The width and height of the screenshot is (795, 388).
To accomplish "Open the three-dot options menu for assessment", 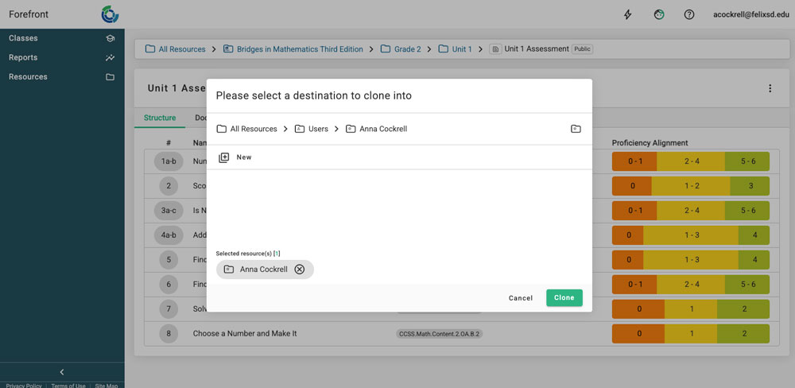I will (x=770, y=89).
